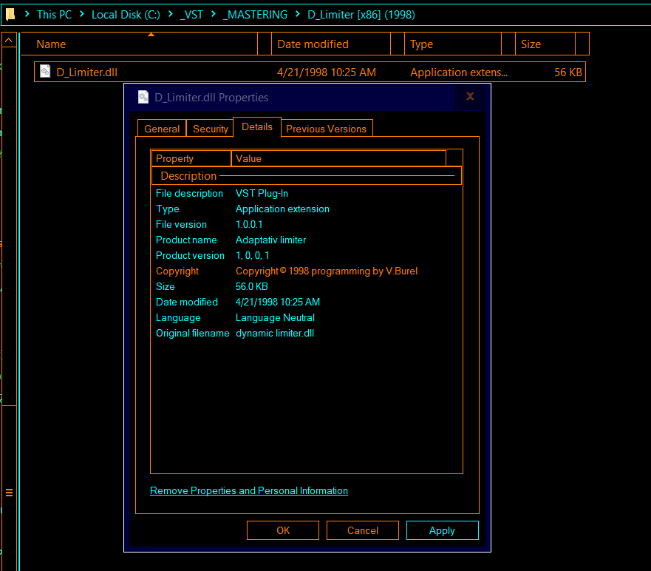Select Product version value 1, 0, 0, 1
651x571 pixels.
click(x=253, y=256)
